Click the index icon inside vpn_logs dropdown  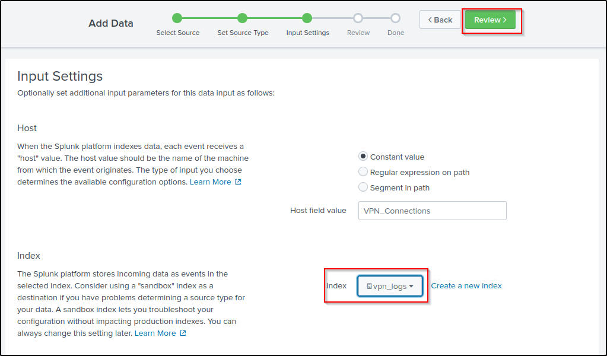pos(369,286)
